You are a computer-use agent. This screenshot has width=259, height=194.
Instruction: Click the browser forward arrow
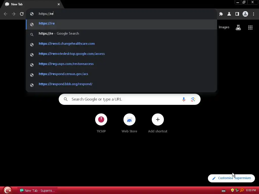click(x=14, y=14)
